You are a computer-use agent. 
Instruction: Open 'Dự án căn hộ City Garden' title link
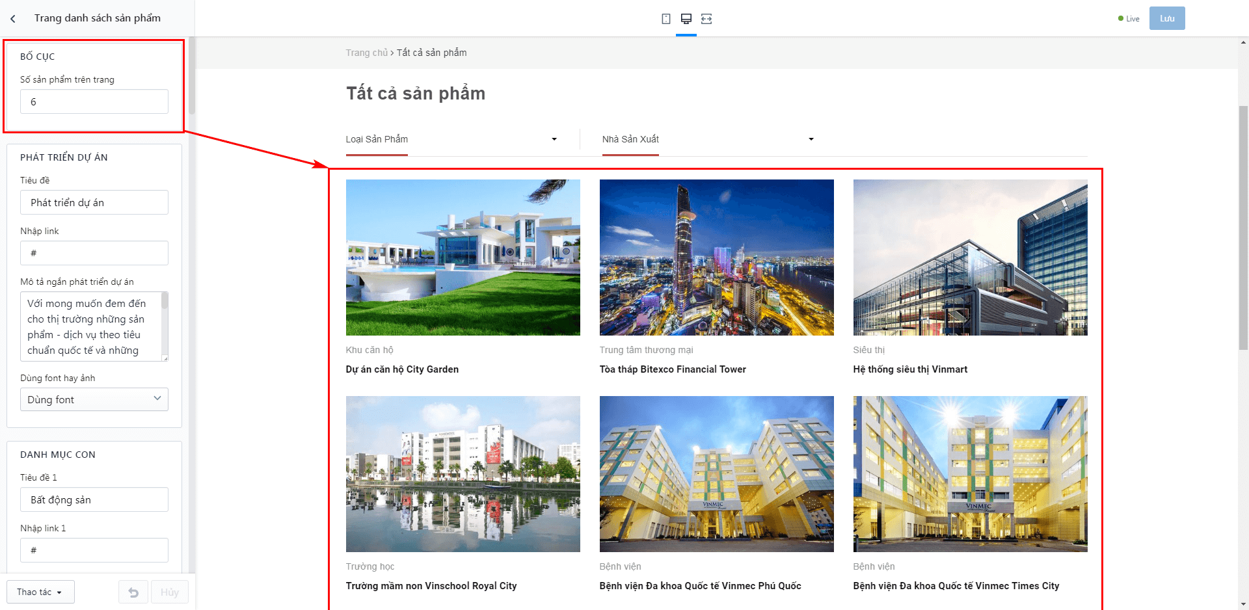(x=402, y=369)
